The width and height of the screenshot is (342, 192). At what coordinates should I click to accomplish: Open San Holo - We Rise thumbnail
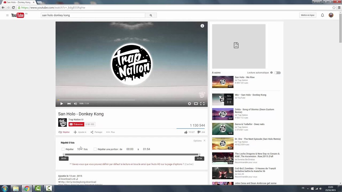coord(223,82)
